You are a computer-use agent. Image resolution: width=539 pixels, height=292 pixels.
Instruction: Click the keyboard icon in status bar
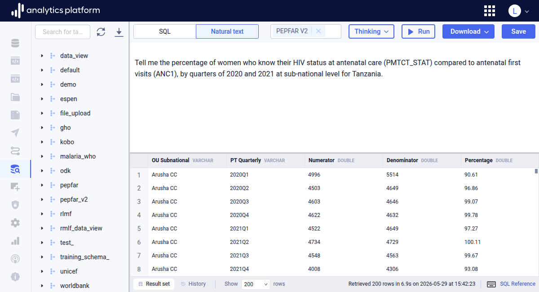pyautogui.click(x=491, y=284)
